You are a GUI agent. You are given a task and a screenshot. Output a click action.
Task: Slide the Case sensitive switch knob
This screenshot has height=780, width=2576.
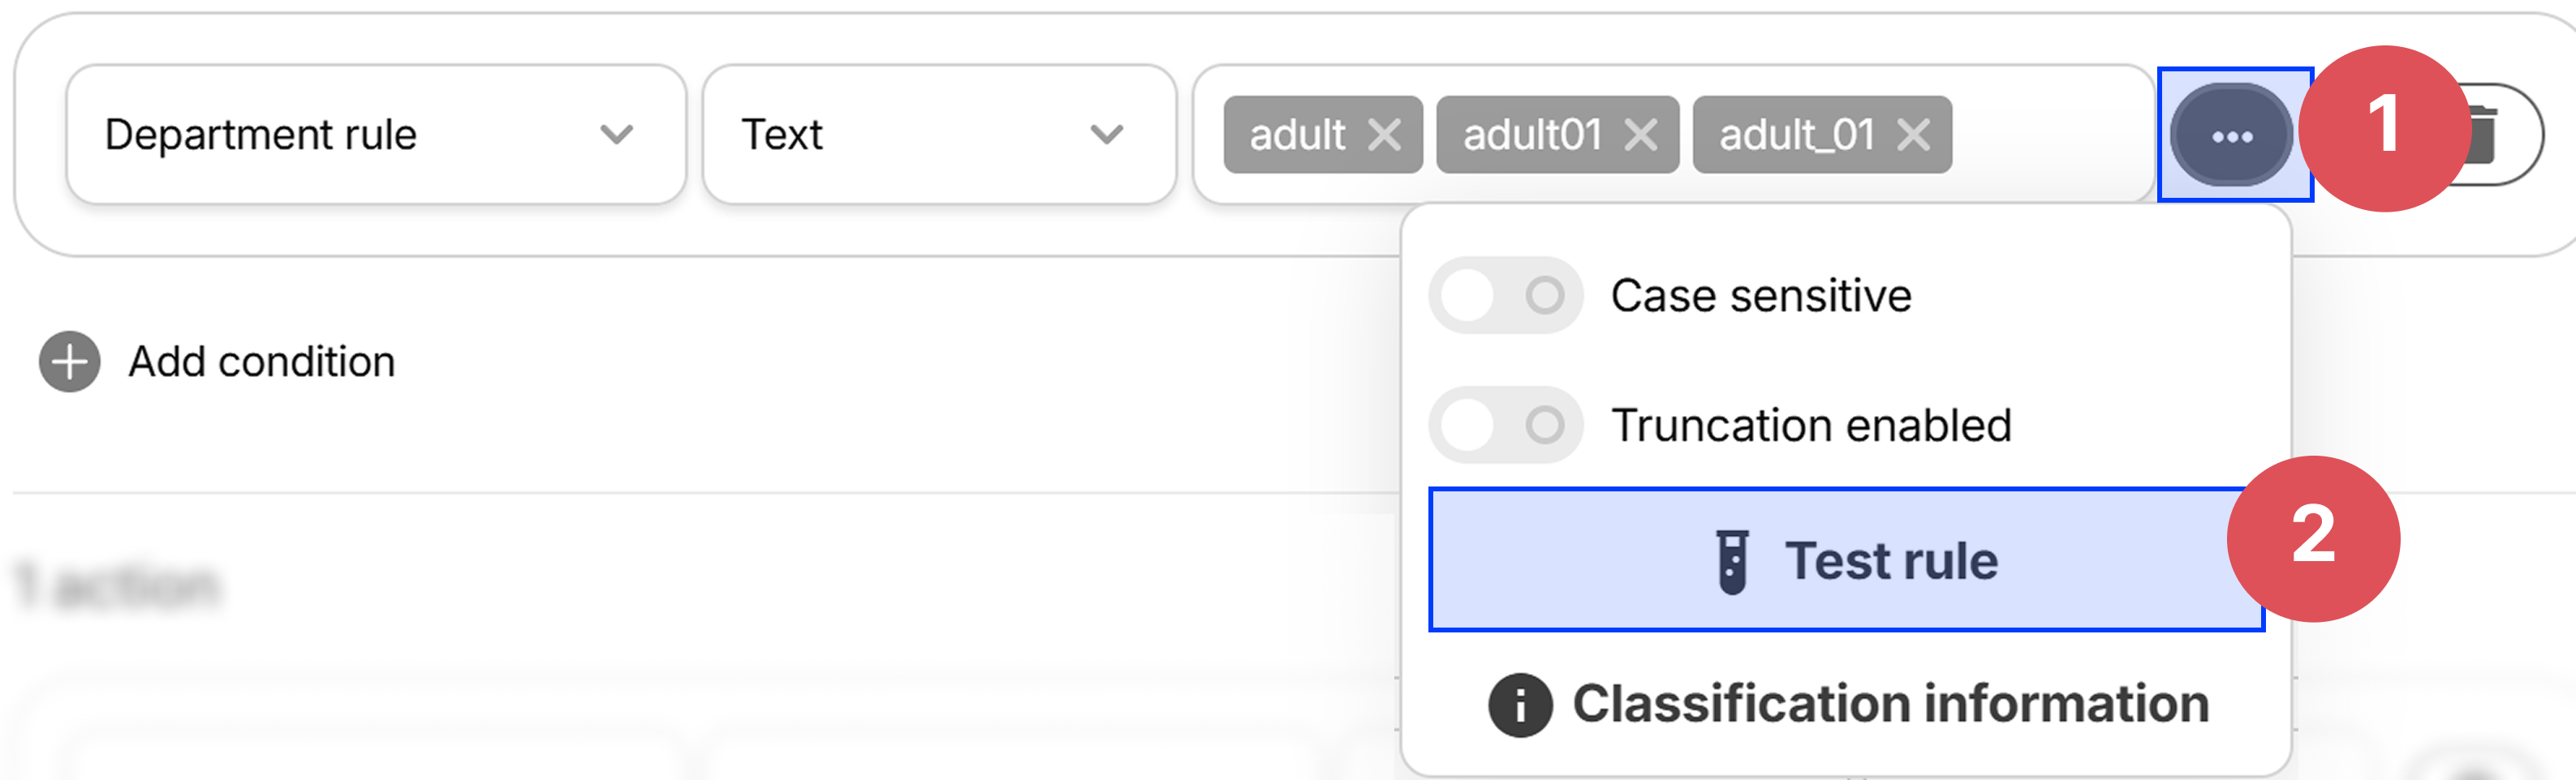[x=1468, y=294]
